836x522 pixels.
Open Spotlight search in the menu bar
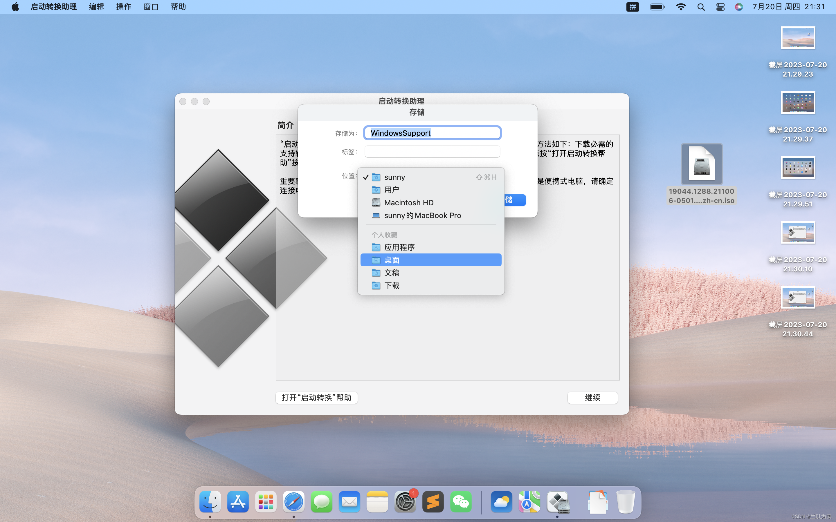coord(701,7)
